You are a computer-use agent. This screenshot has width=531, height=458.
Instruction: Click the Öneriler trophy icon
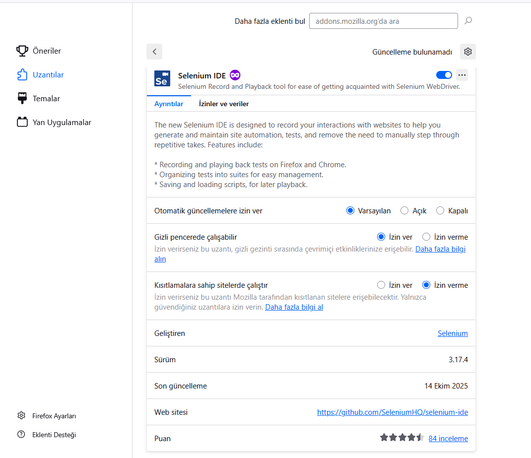pos(22,51)
